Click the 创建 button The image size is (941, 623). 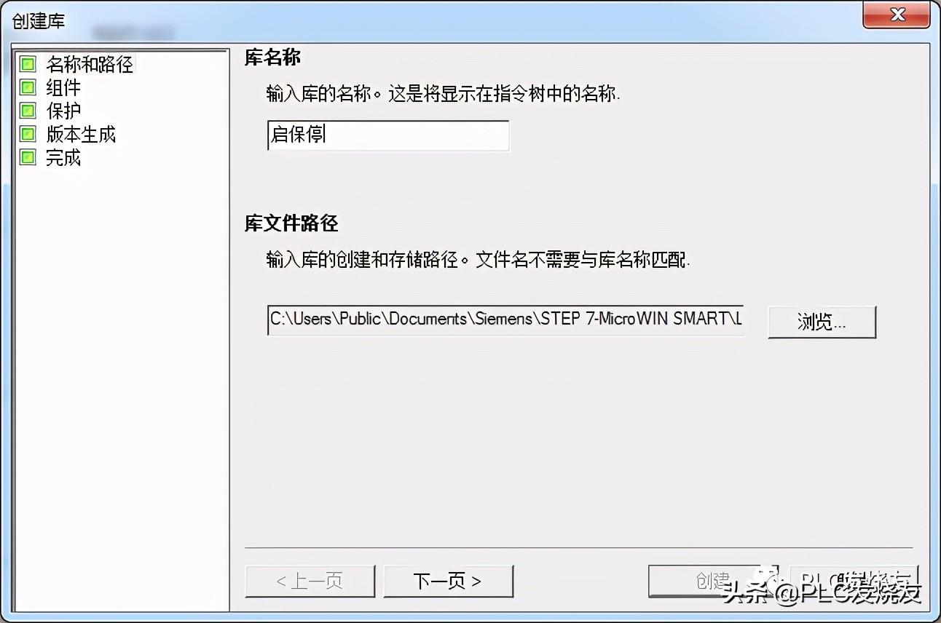713,581
